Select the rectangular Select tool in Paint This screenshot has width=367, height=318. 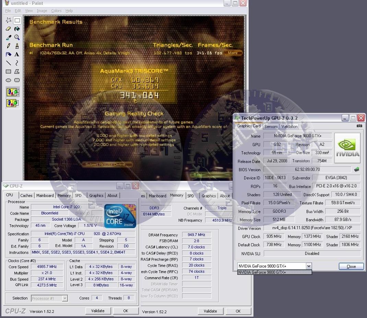(17, 20)
